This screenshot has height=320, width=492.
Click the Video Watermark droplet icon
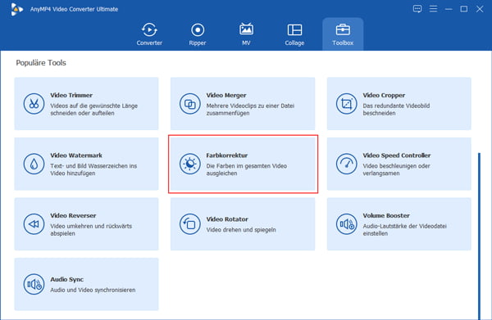[34, 164]
